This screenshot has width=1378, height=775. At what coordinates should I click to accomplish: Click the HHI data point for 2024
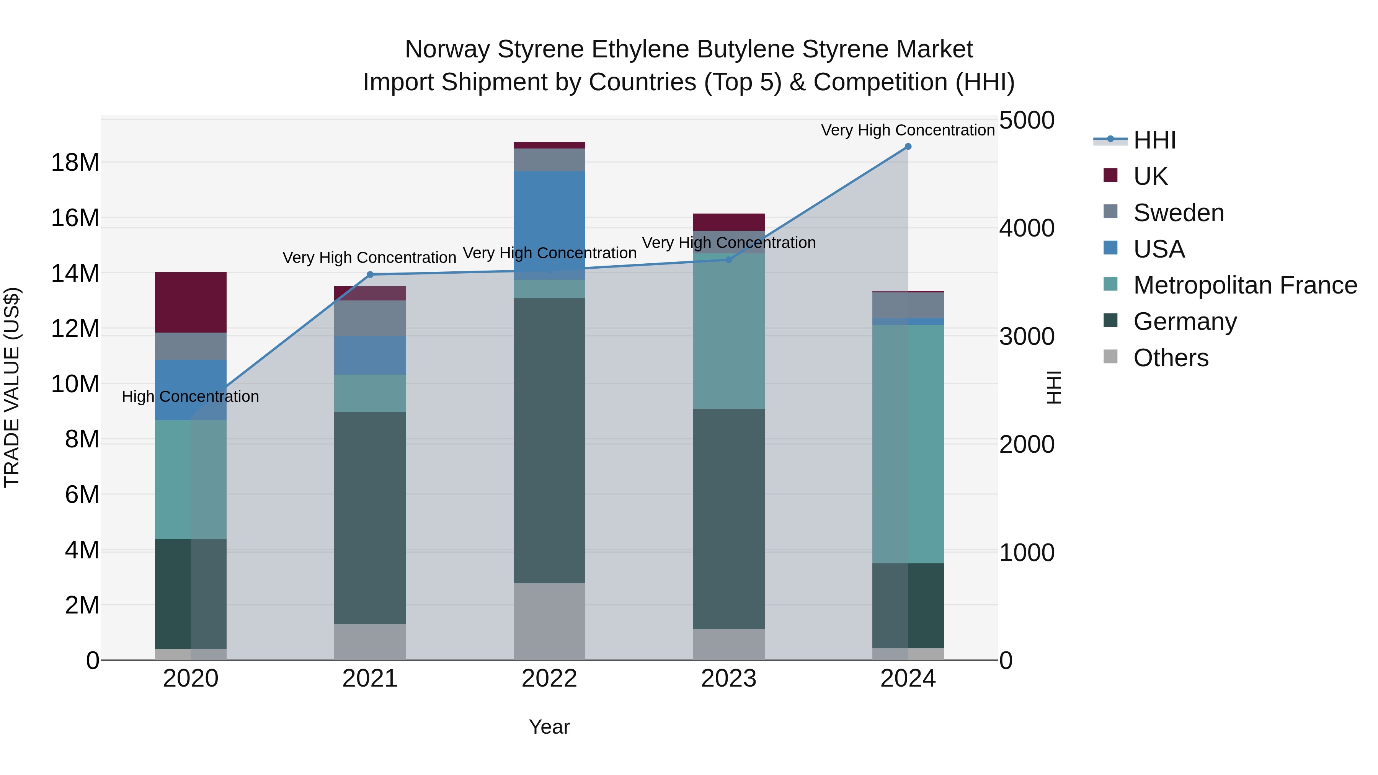point(908,147)
